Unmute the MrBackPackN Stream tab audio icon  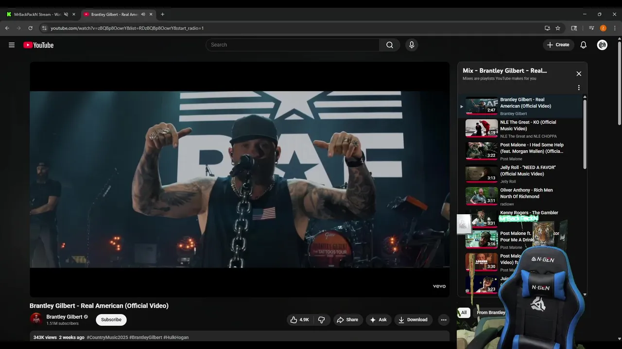click(x=66, y=15)
